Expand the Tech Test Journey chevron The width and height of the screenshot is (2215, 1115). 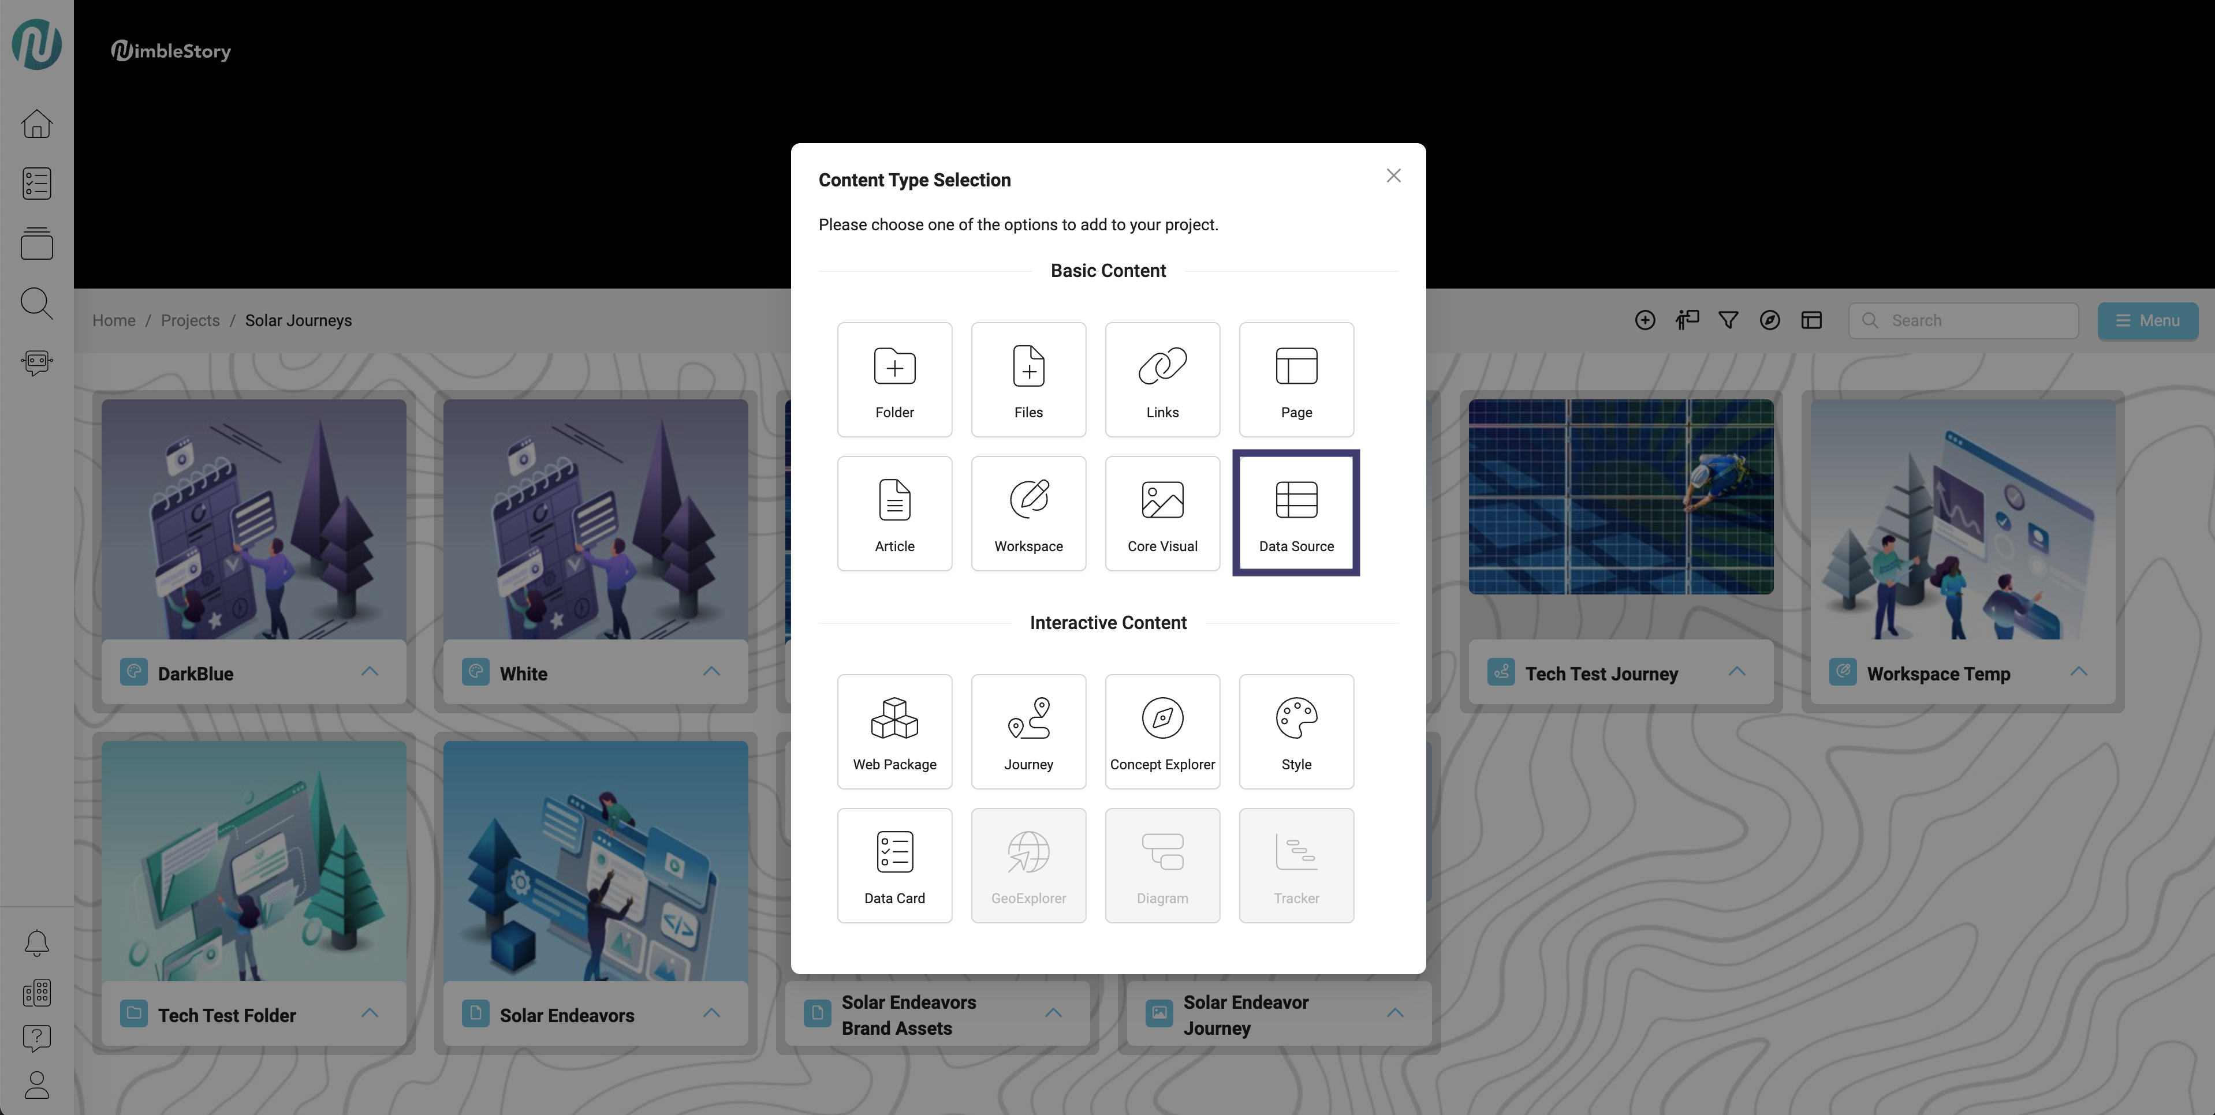[1736, 671]
